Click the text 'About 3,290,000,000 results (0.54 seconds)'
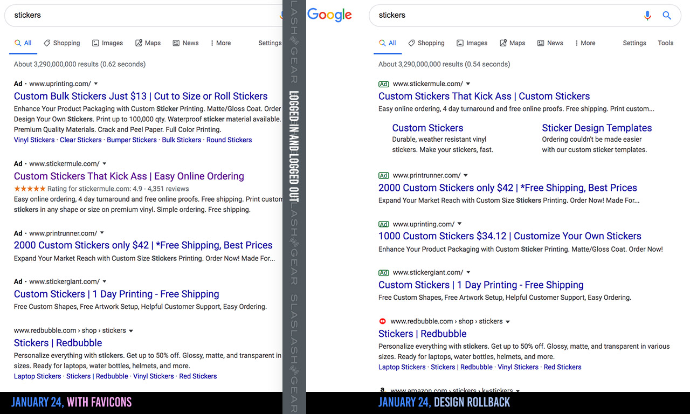 coord(444,64)
